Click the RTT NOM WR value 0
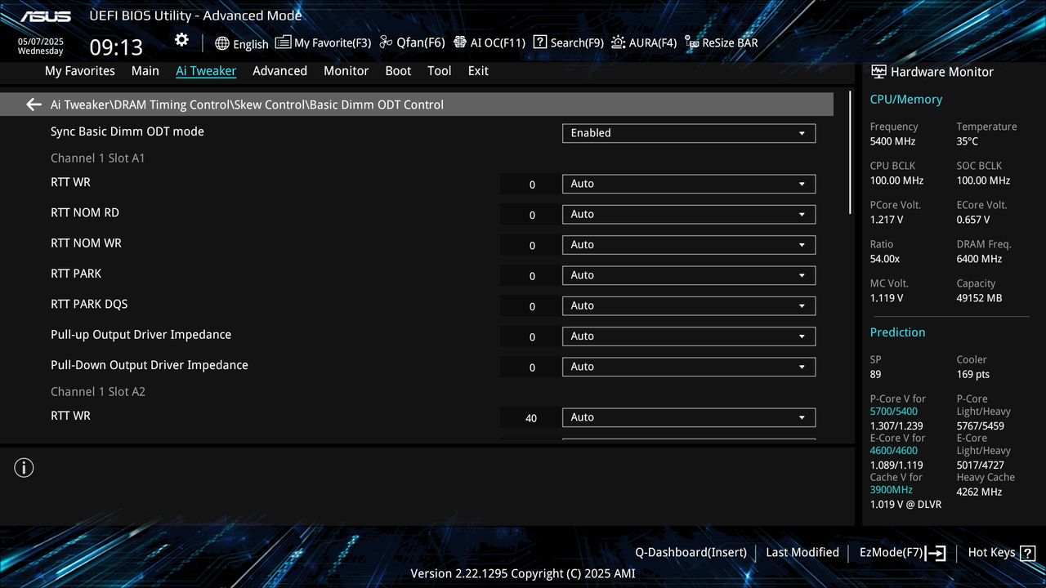The height and width of the screenshot is (588, 1046). [x=532, y=245]
